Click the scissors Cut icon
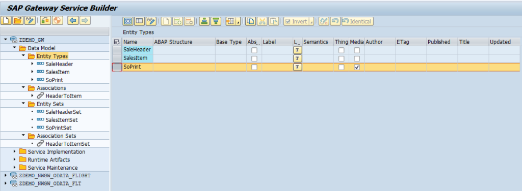The height and width of the screenshot is (191, 522). pos(263,21)
